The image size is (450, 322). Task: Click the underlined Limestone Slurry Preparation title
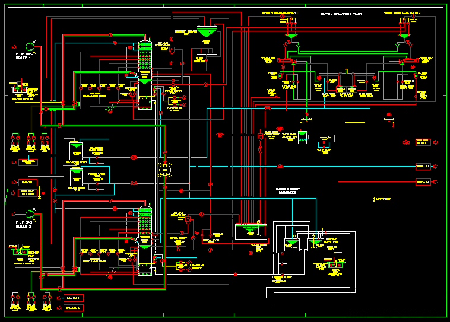coord(288,191)
